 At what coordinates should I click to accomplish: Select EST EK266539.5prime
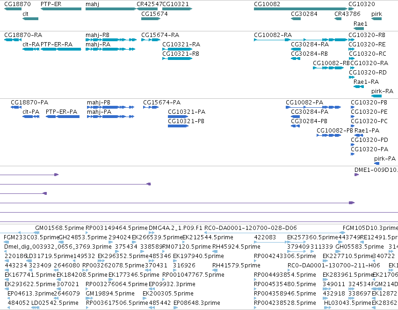pyautogui.click(x=157, y=237)
